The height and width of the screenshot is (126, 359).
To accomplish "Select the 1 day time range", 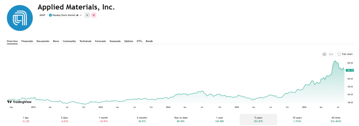I will click(26, 119).
